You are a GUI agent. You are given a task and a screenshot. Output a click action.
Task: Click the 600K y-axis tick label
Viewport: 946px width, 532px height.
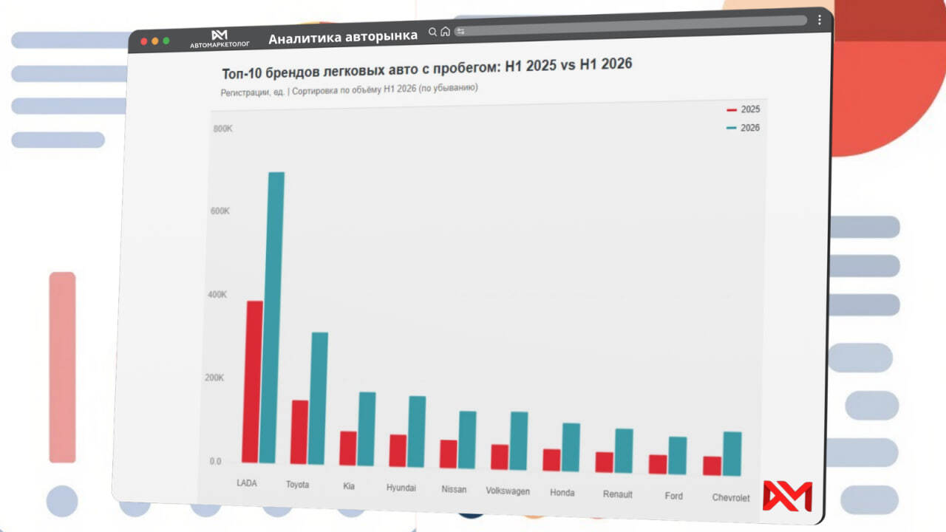[220, 211]
